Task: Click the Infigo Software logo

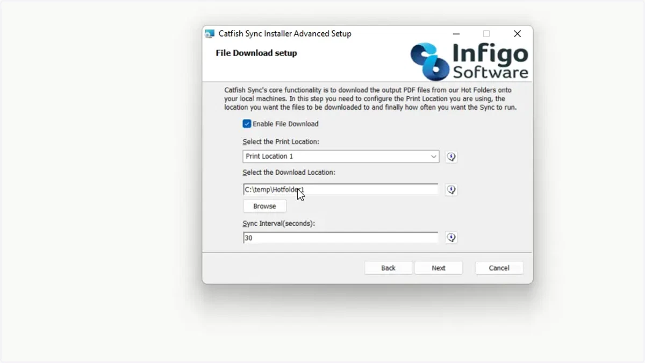Action: [x=469, y=61]
